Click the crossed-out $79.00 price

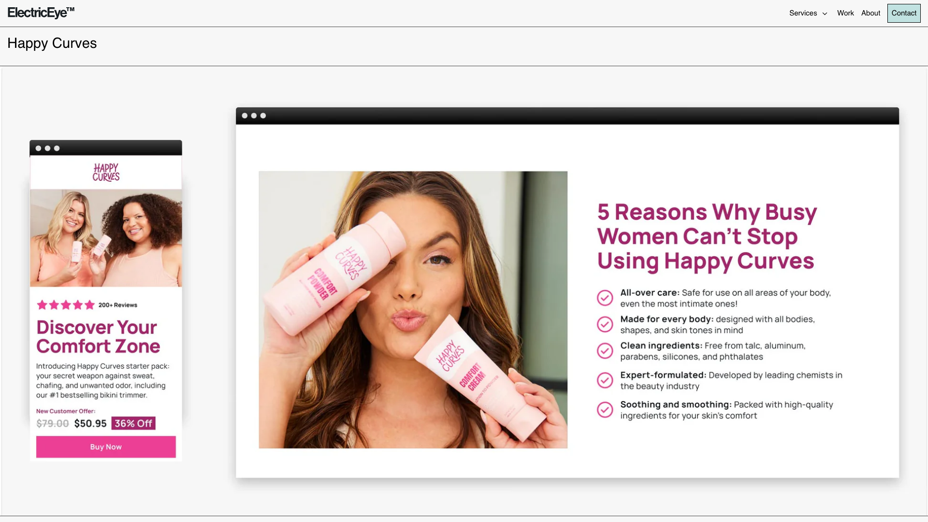(x=53, y=423)
